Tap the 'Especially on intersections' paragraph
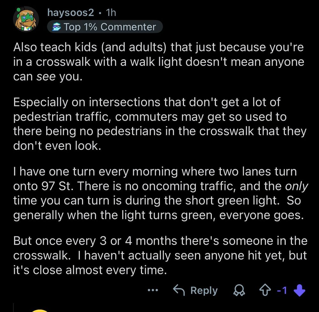Image resolution: width=319 pixels, height=312 pixels. [160, 124]
